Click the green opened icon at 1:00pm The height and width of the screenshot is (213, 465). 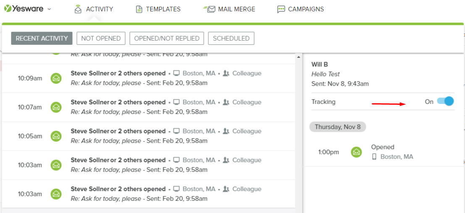pyautogui.click(x=357, y=152)
